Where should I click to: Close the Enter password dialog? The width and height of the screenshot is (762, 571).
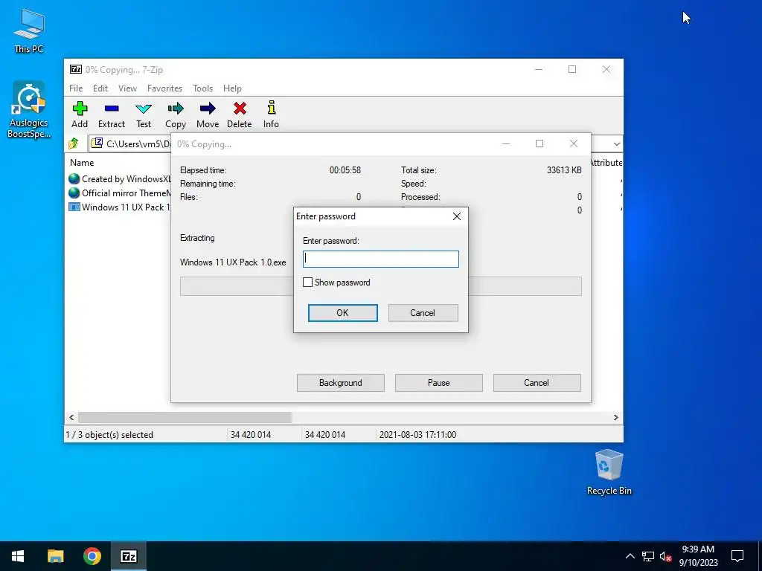click(457, 216)
